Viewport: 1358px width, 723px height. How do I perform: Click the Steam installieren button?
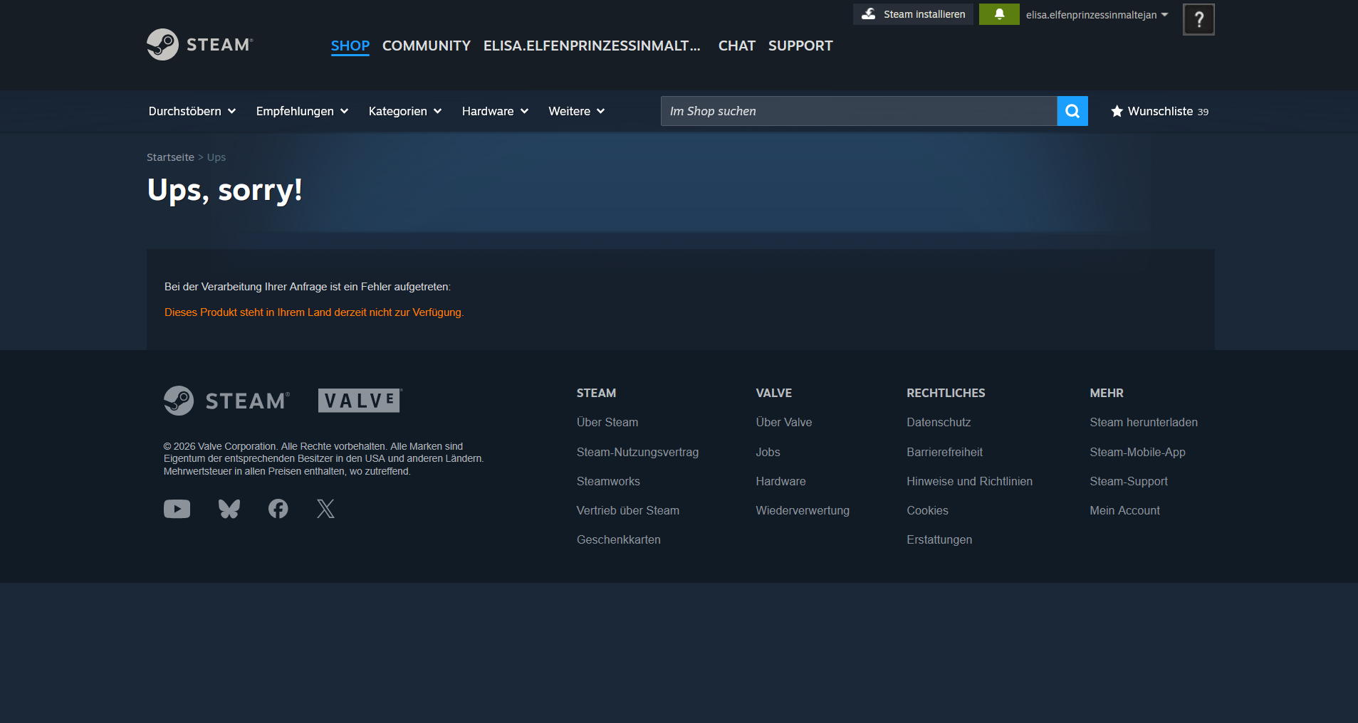[913, 14]
